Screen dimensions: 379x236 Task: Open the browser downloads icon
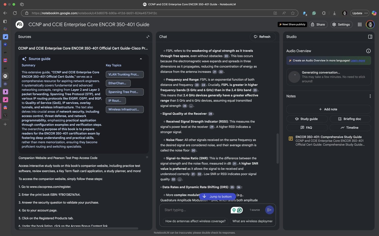pyautogui.click(x=334, y=13)
